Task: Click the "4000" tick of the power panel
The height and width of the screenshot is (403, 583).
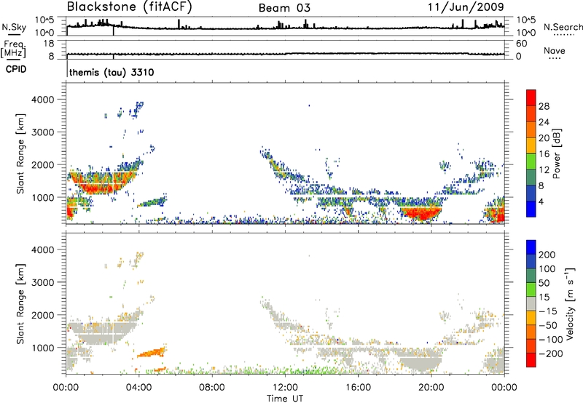Action: pos(42,100)
